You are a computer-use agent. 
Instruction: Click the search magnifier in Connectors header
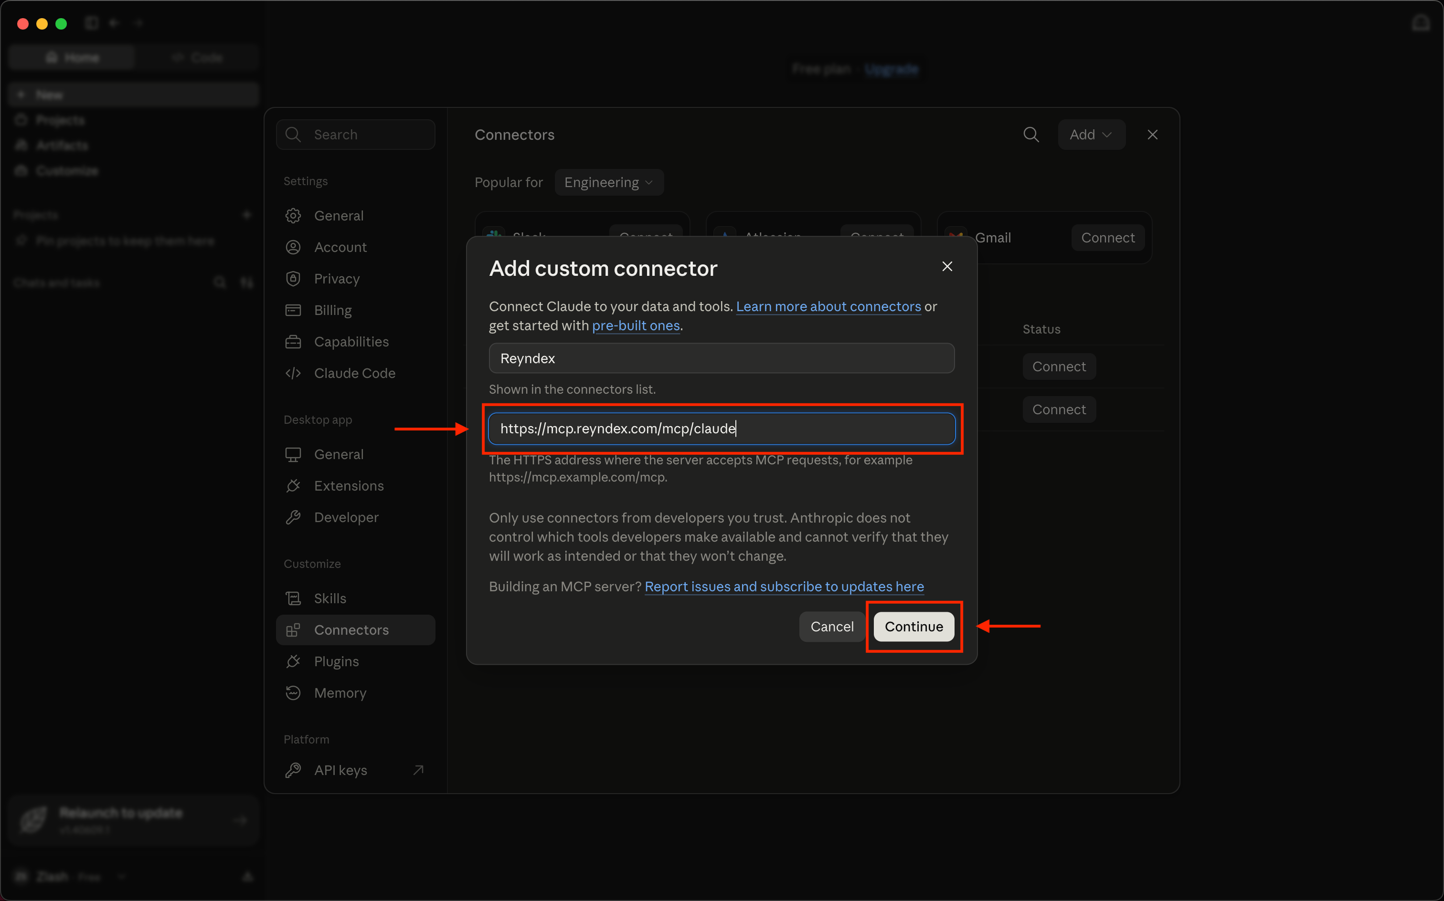[1031, 135]
